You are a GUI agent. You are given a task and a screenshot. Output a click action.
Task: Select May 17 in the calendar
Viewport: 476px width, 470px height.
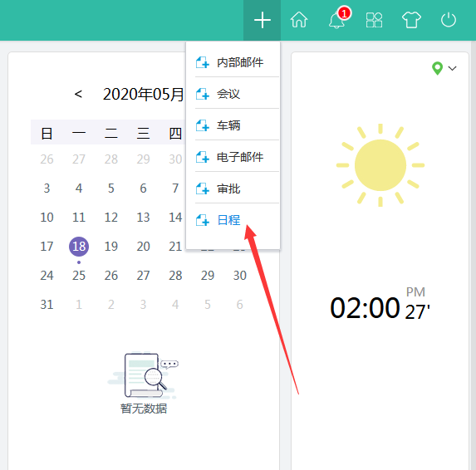(47, 247)
